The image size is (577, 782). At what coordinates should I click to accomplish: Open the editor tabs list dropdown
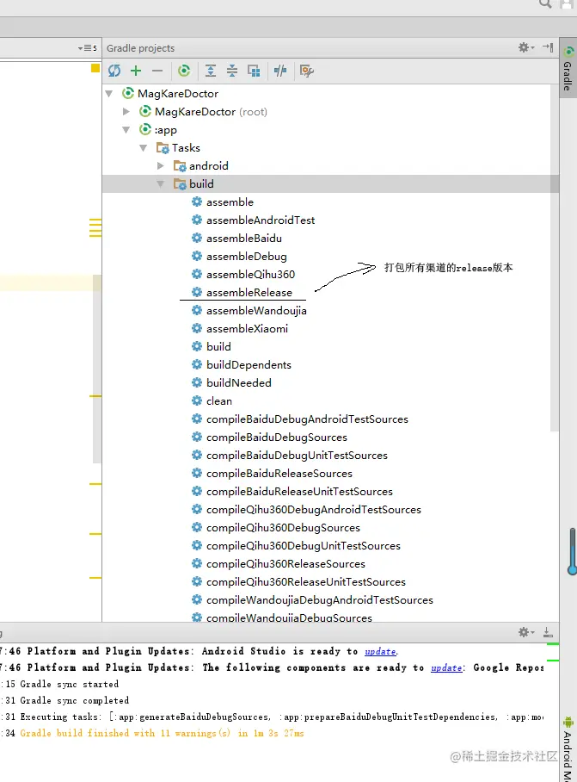coord(87,48)
